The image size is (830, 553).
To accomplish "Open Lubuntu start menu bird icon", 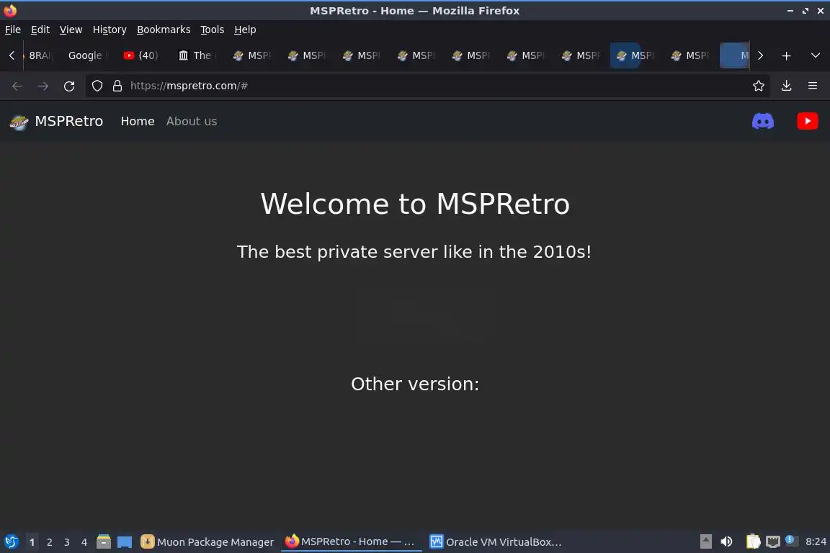I will tap(11, 541).
